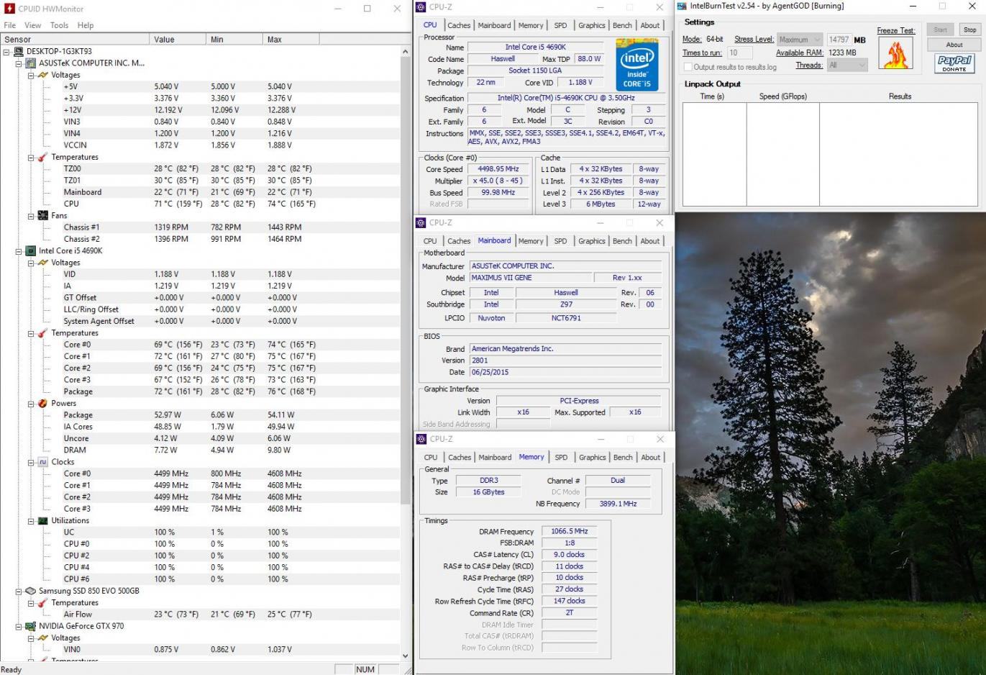Click the Voltages icon under NVIDIA GeForce GTX 970
The image size is (986, 675).
43,638
